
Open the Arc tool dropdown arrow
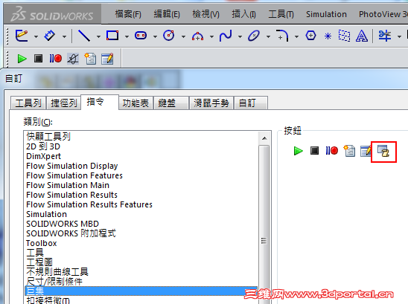211,36
